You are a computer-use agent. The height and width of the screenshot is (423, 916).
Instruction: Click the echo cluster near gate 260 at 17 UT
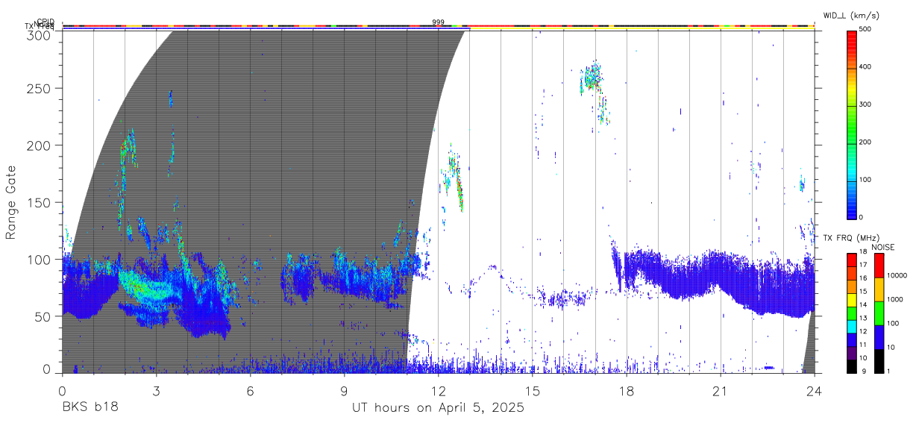pyautogui.click(x=592, y=78)
